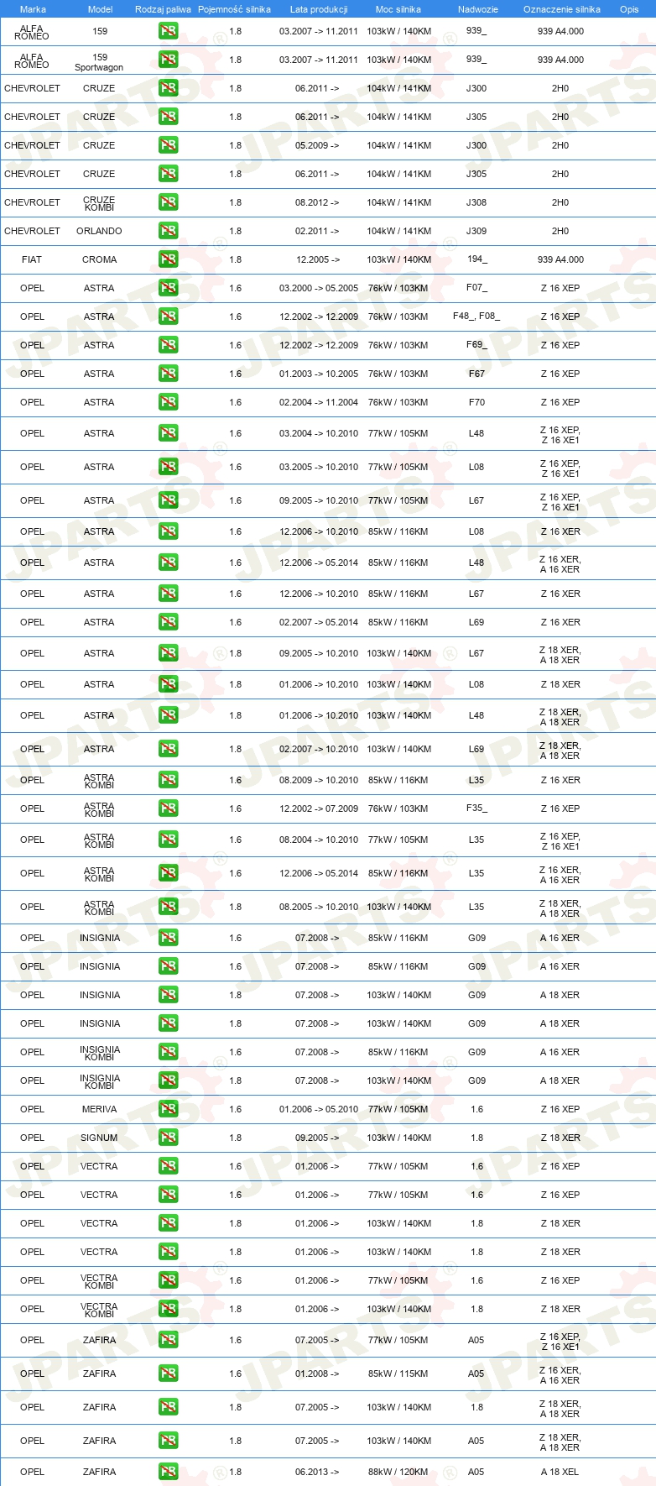The width and height of the screenshot is (656, 1486).
Task: Click the power value 88kW / 120KM
Action: point(398,1472)
